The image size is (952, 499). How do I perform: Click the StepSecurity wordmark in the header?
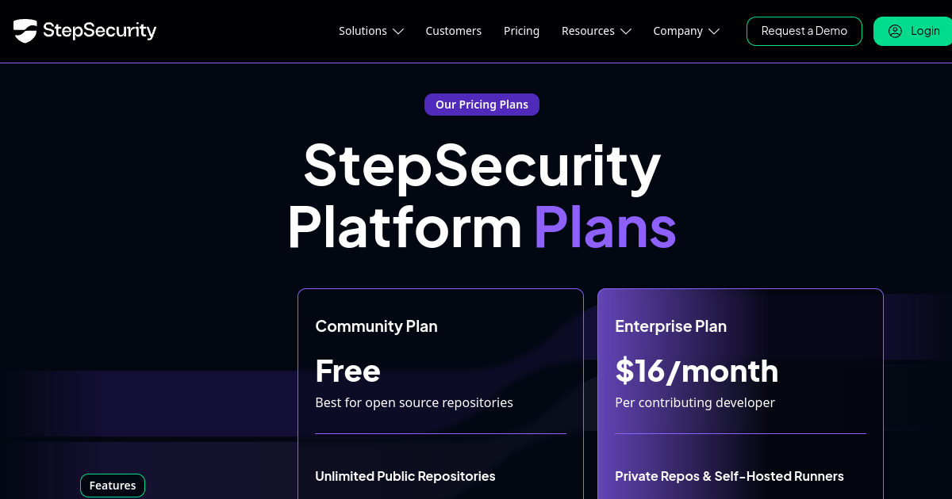[99, 31]
